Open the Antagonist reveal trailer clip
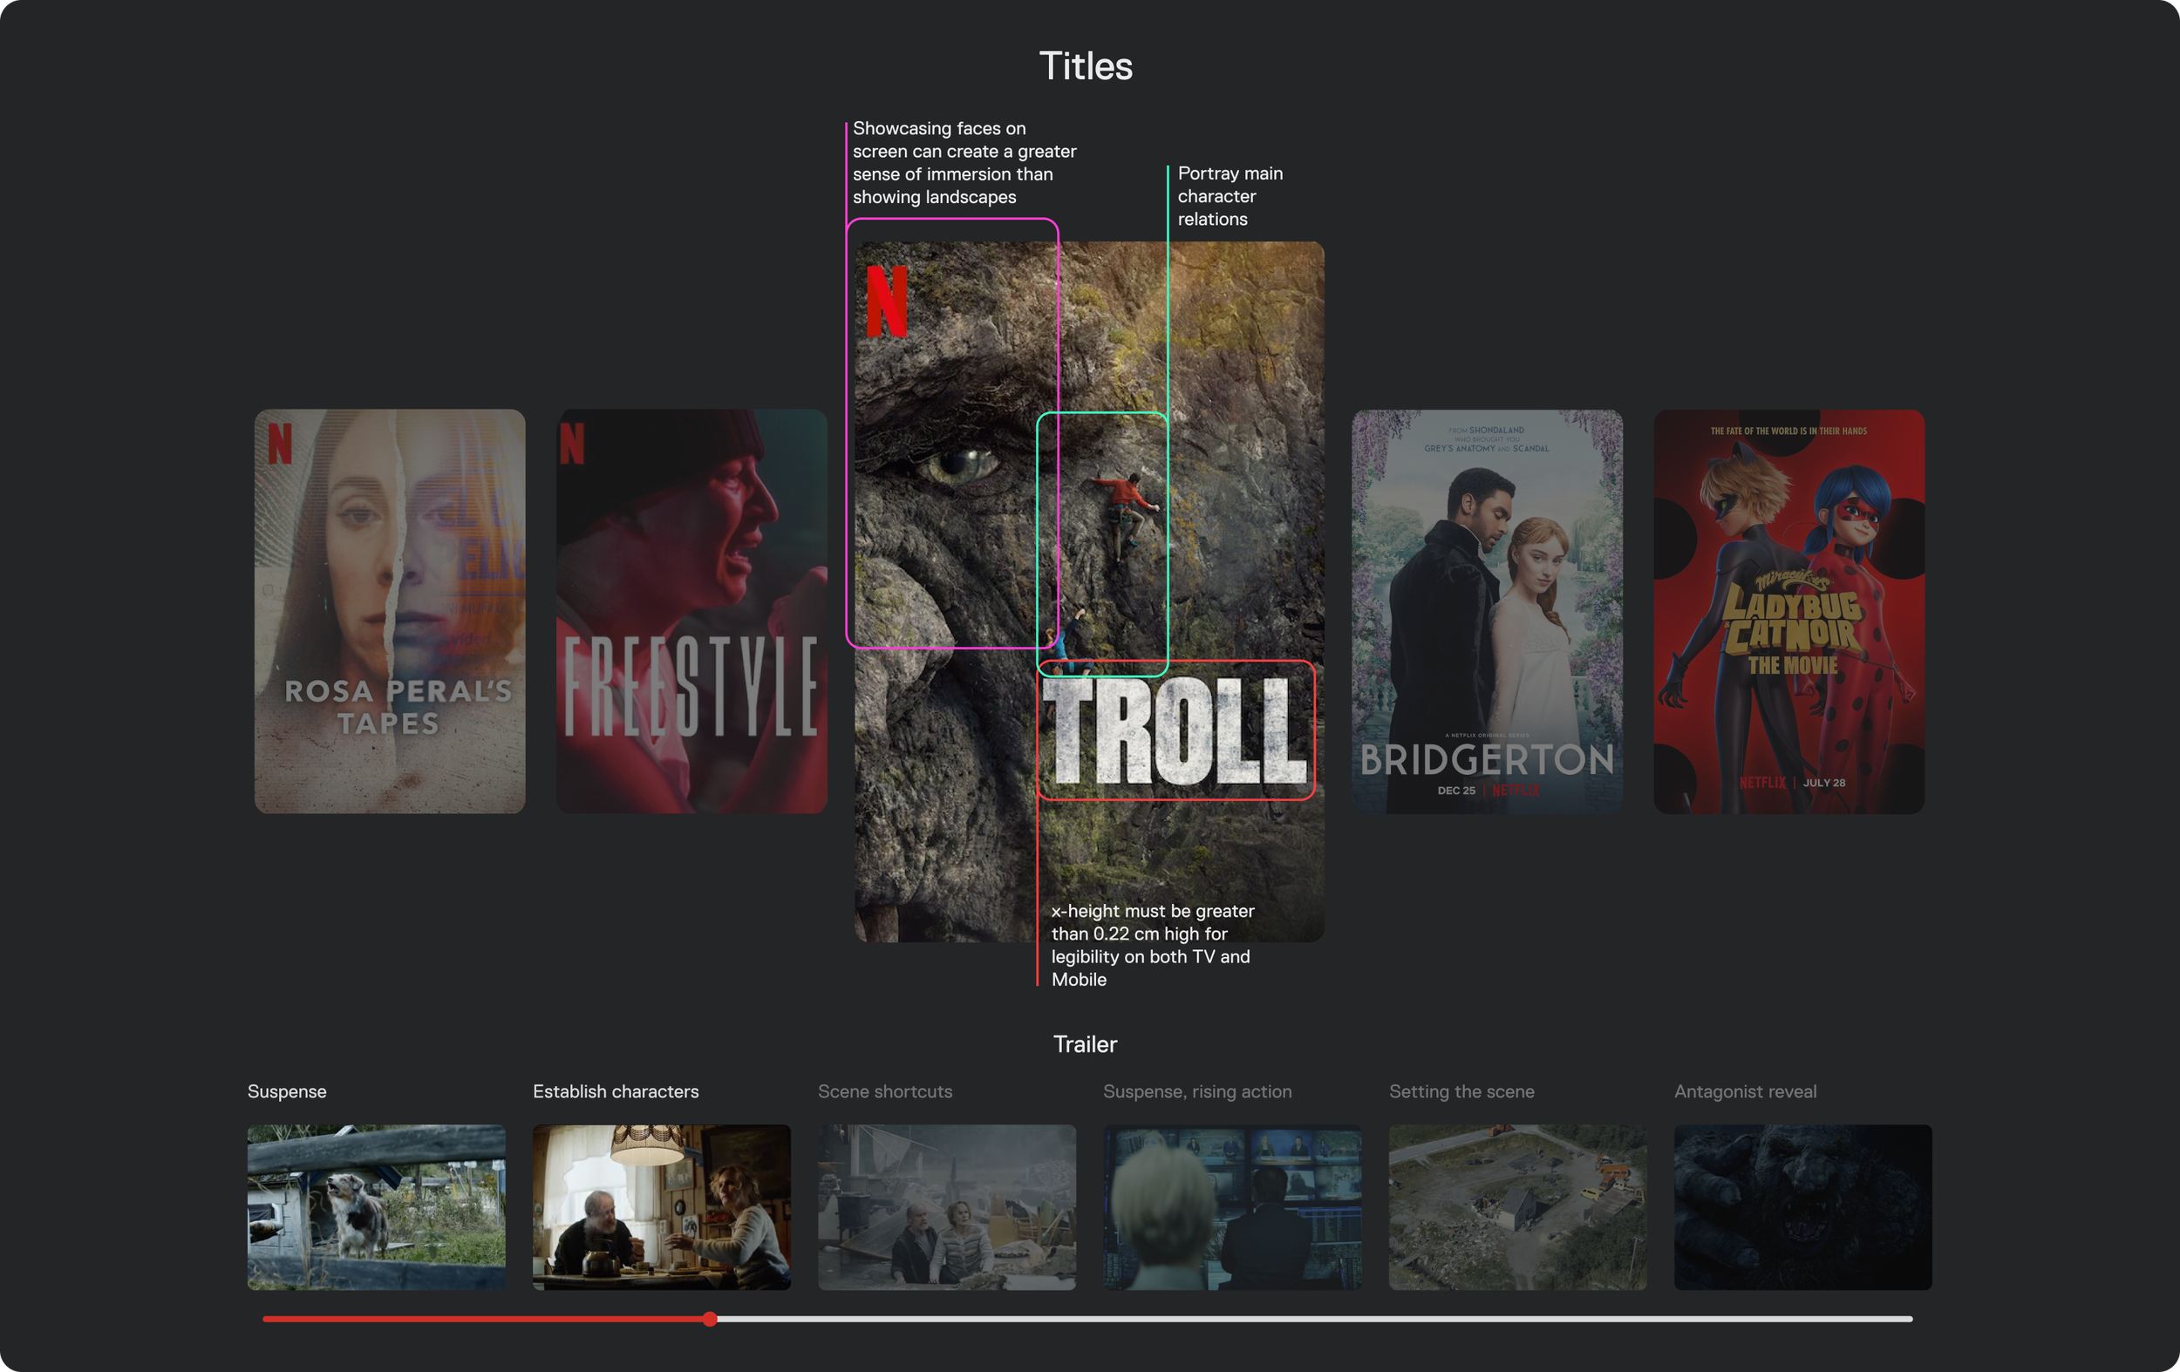 click(1802, 1206)
